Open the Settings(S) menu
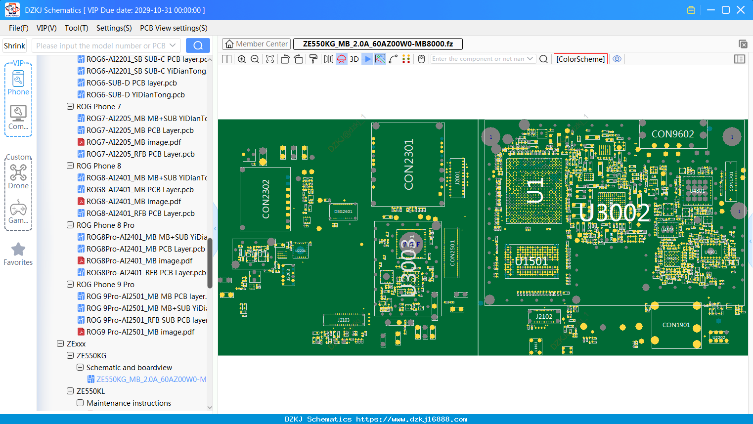Screen dimensions: 753x424 [114, 28]
